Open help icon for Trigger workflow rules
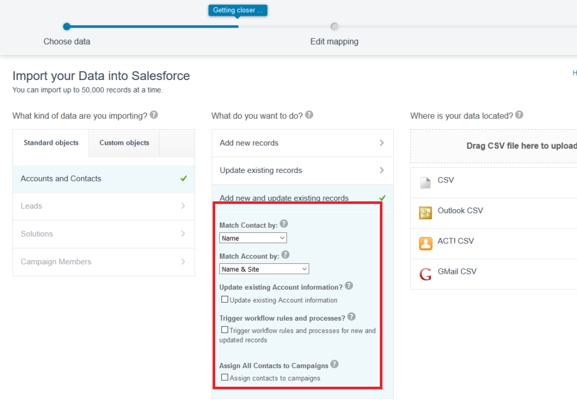The width and height of the screenshot is (577, 412). coord(352,317)
